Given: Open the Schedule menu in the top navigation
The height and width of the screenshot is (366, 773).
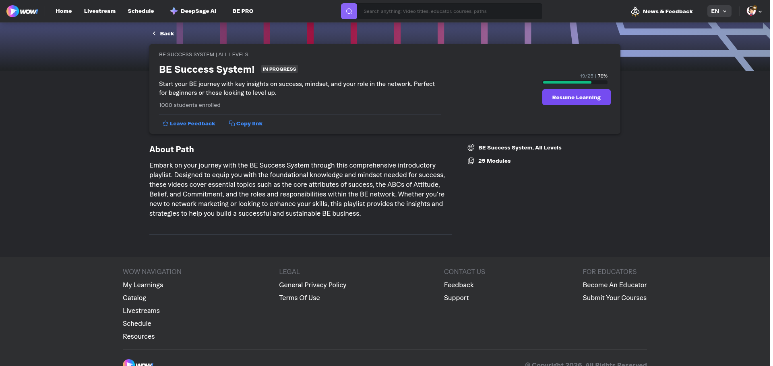Looking at the screenshot, I should coord(141,11).
